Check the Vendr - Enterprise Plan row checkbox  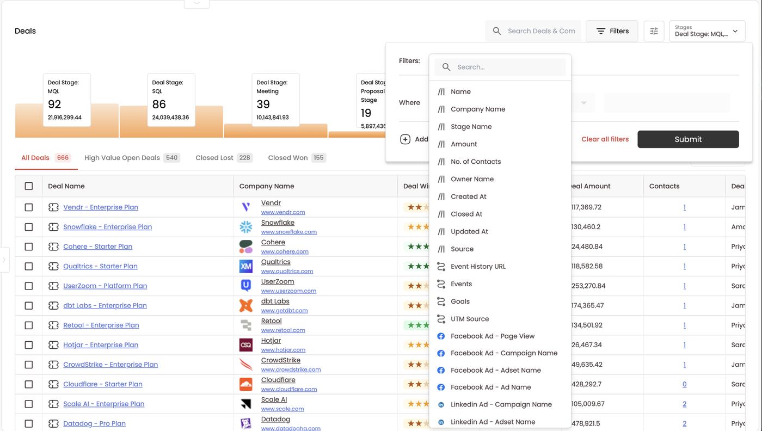point(29,207)
